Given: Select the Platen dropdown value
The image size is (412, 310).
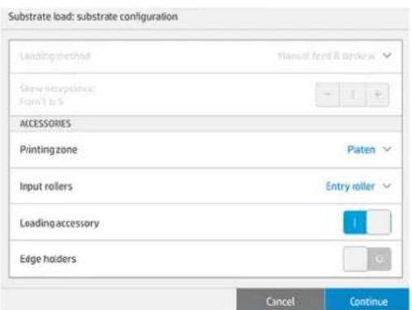Looking at the screenshot, I should pos(362,149).
